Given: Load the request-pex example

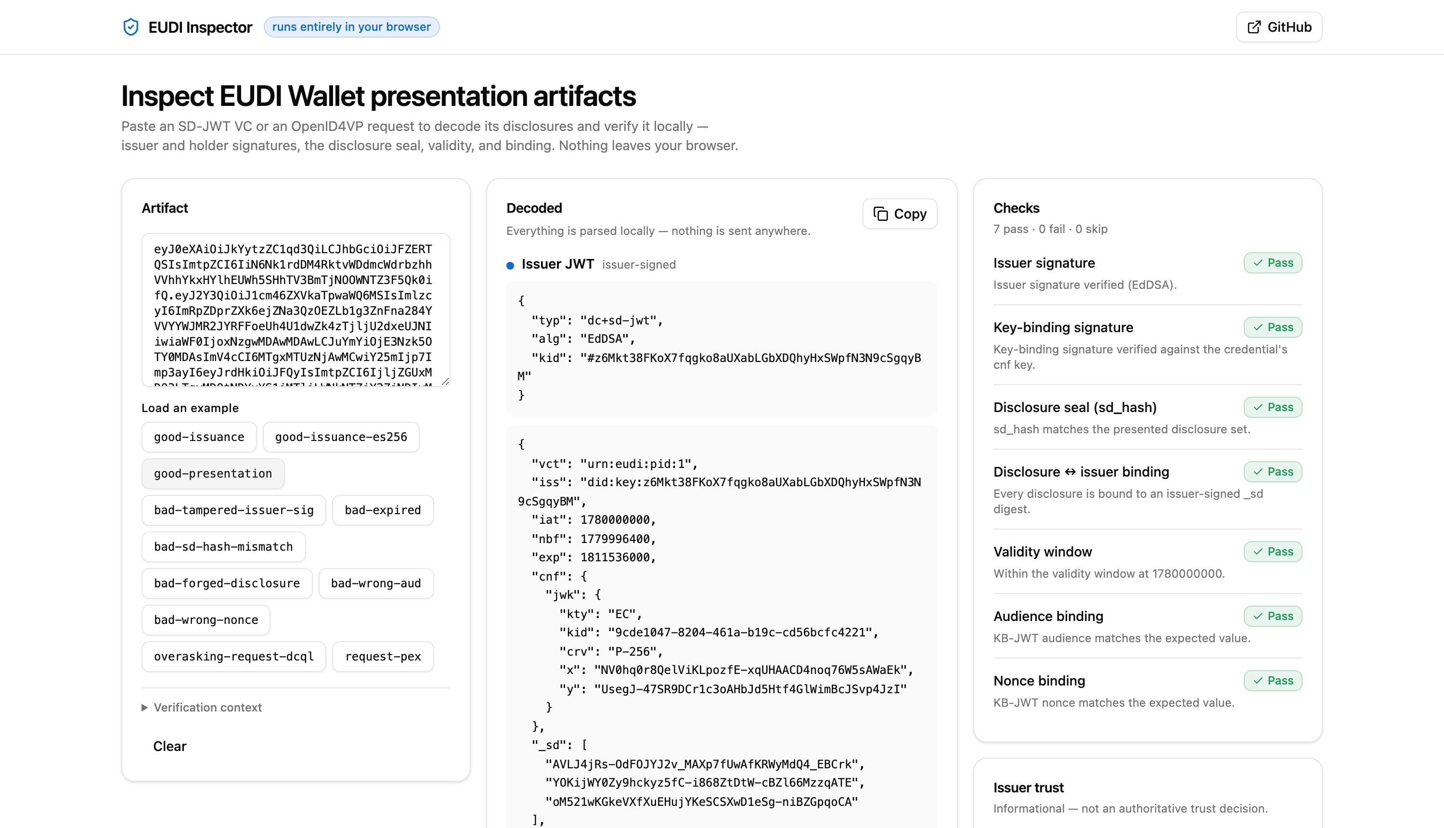Looking at the screenshot, I should pos(383,656).
